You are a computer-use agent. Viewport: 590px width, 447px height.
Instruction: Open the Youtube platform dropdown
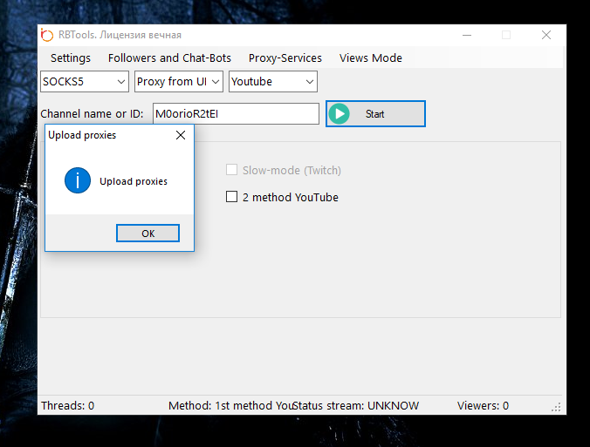273,82
